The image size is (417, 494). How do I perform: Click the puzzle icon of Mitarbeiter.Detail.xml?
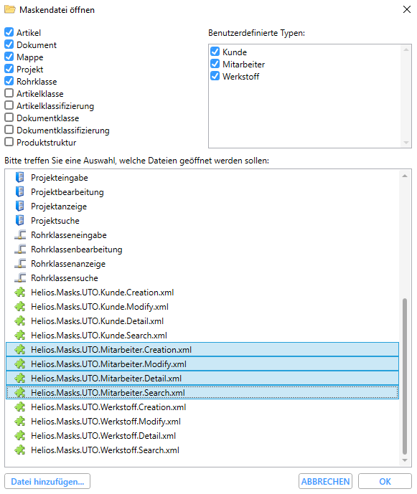point(20,378)
